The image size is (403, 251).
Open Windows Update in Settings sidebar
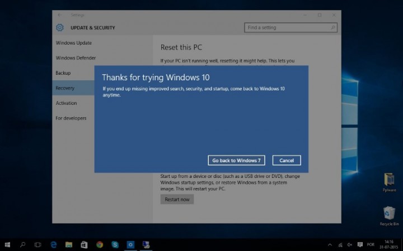pyautogui.click(x=74, y=43)
